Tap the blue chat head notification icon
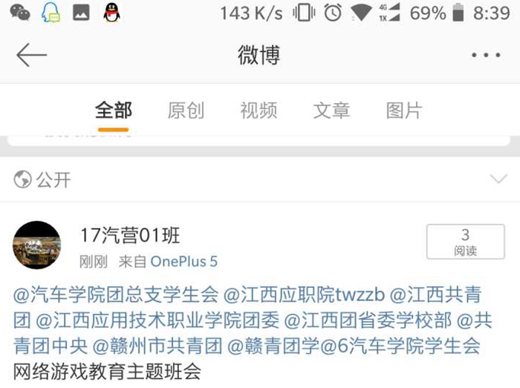 (x=51, y=13)
